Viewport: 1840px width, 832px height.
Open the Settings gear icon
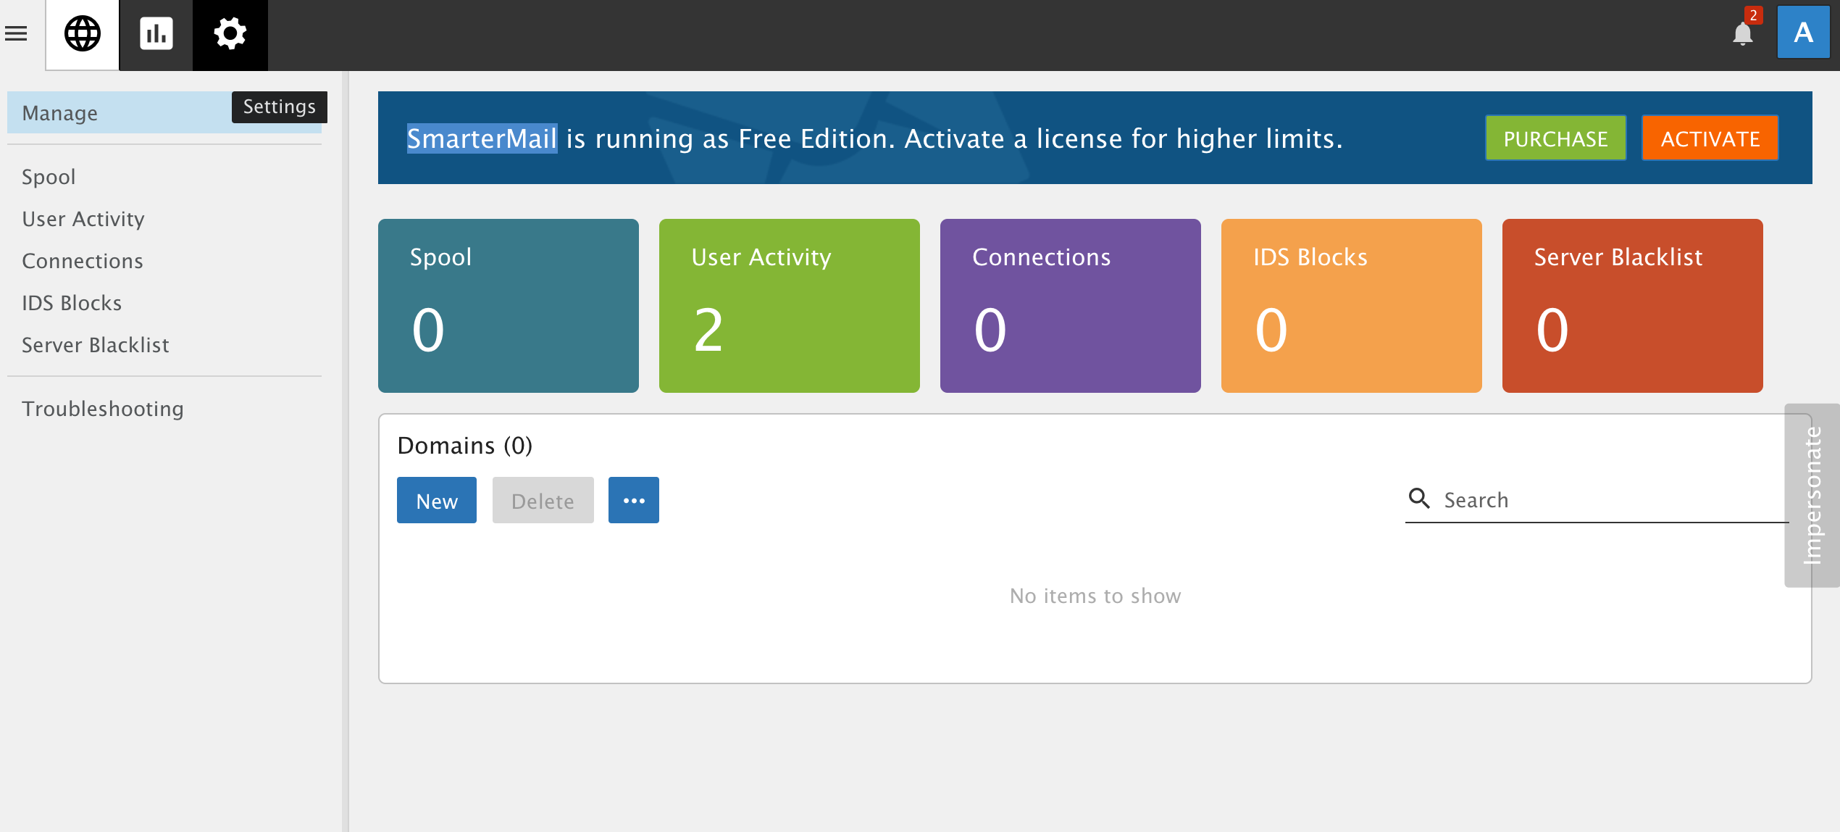tap(230, 34)
